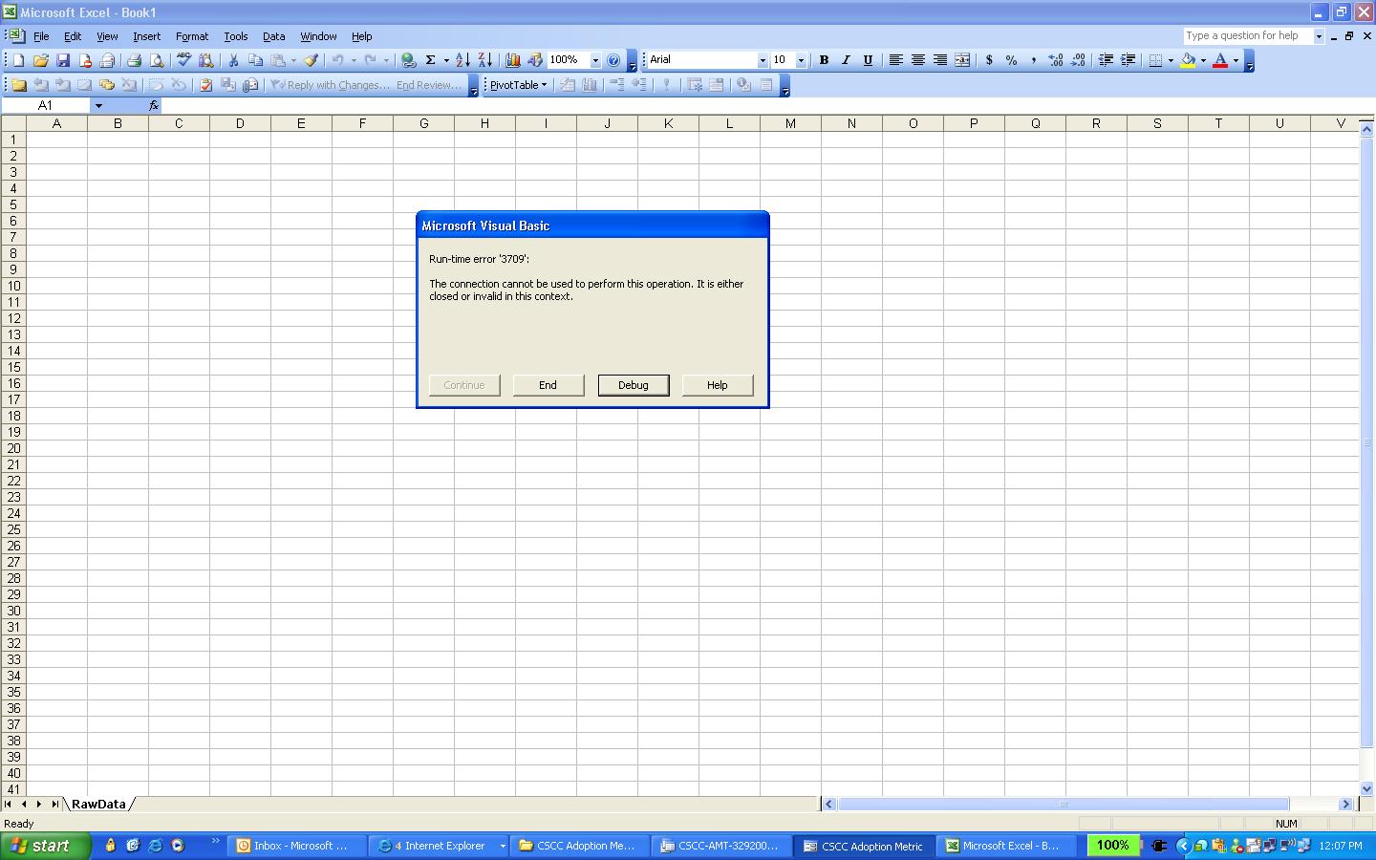The image size is (1376, 860).
Task: Select the RawData sheet tab
Action: tap(98, 804)
